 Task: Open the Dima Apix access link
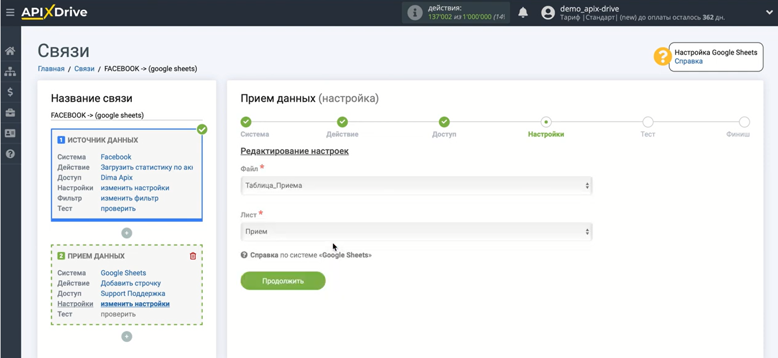[117, 177]
